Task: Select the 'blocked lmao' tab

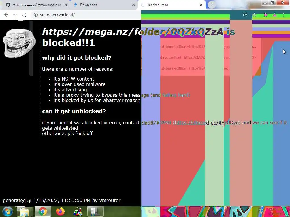Action: [x=172, y=5]
